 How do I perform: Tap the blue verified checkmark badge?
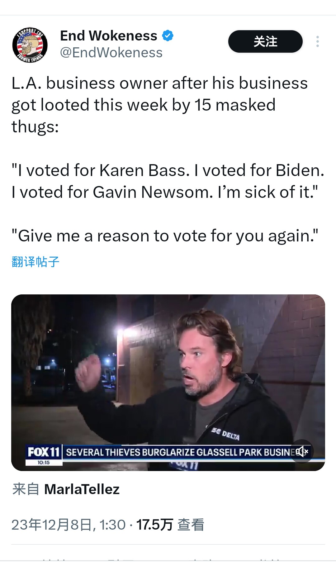click(x=168, y=36)
